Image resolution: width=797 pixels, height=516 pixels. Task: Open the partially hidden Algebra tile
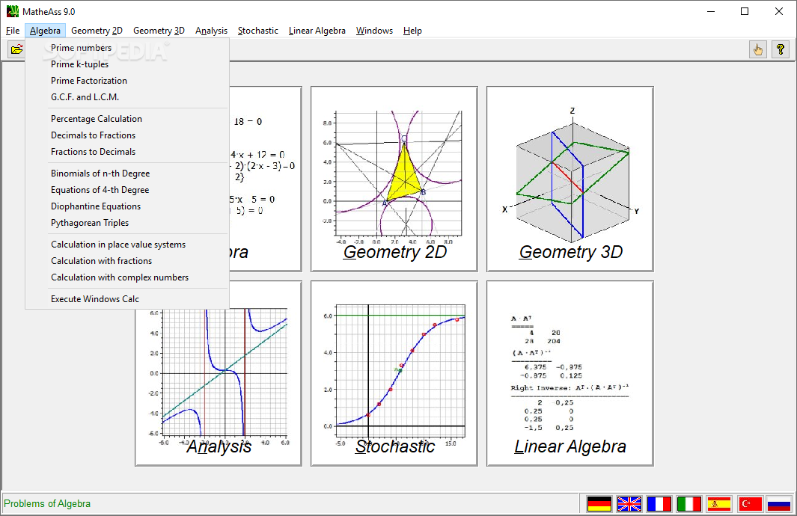266,179
